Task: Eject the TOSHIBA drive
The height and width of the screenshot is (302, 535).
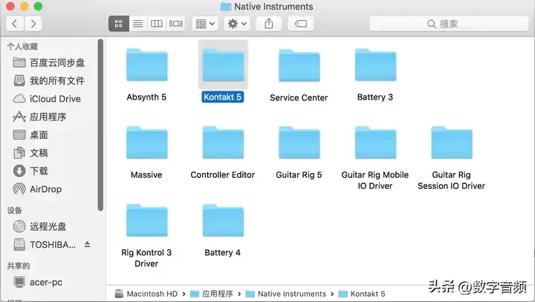Action: (88, 244)
